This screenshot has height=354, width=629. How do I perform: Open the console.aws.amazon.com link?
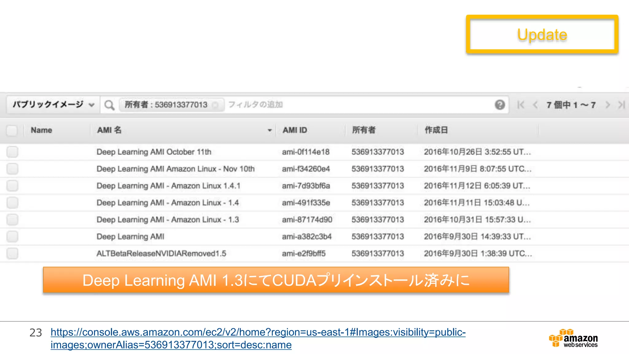(258, 338)
